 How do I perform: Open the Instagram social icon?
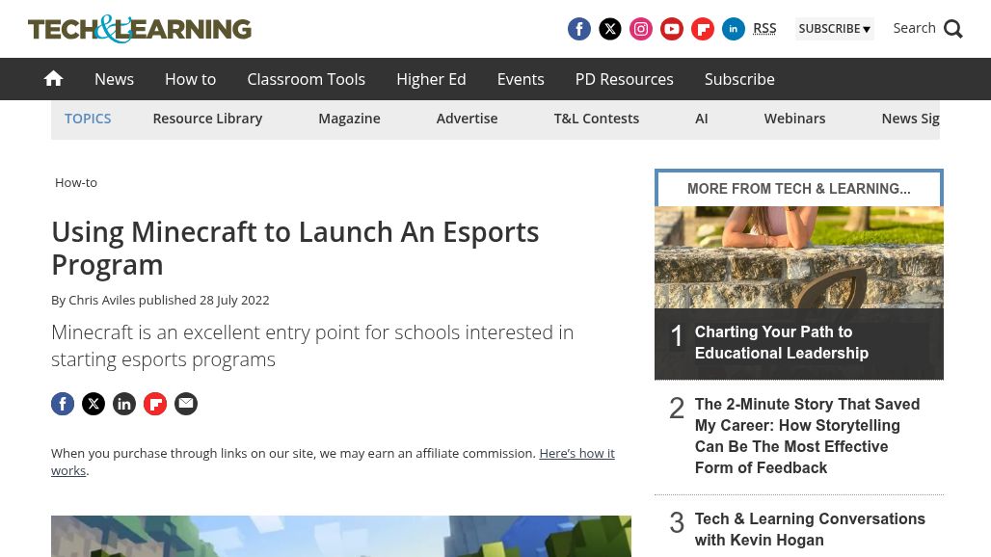(x=640, y=29)
